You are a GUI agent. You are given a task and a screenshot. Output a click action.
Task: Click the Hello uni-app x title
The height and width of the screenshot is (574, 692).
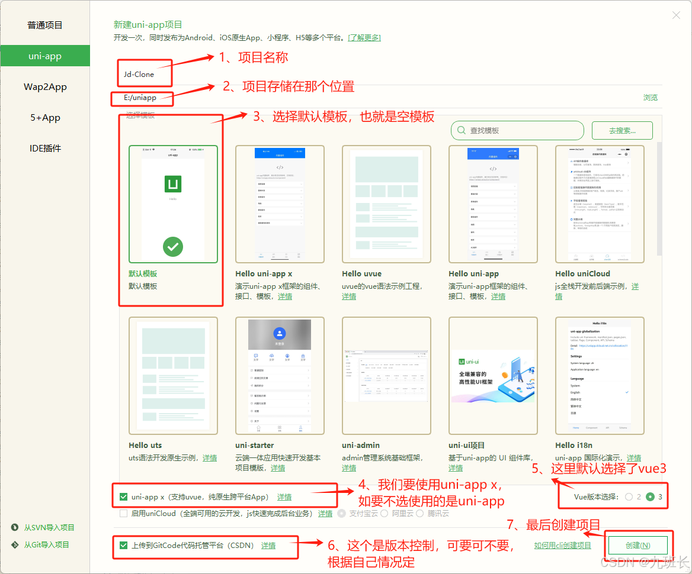click(x=264, y=274)
